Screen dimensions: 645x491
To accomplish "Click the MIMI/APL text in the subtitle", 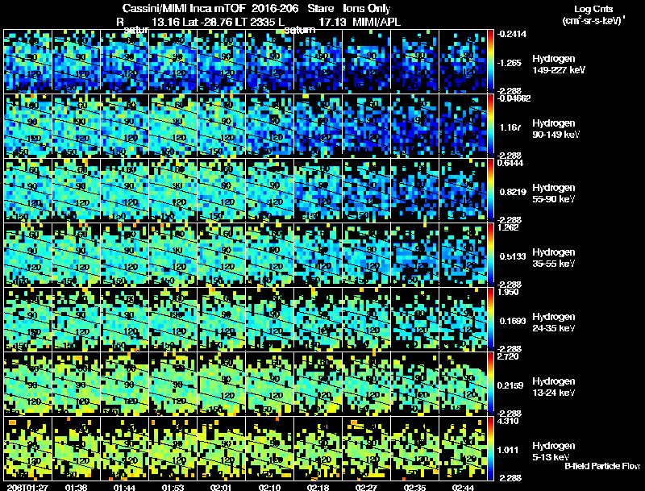I will pyautogui.click(x=377, y=22).
